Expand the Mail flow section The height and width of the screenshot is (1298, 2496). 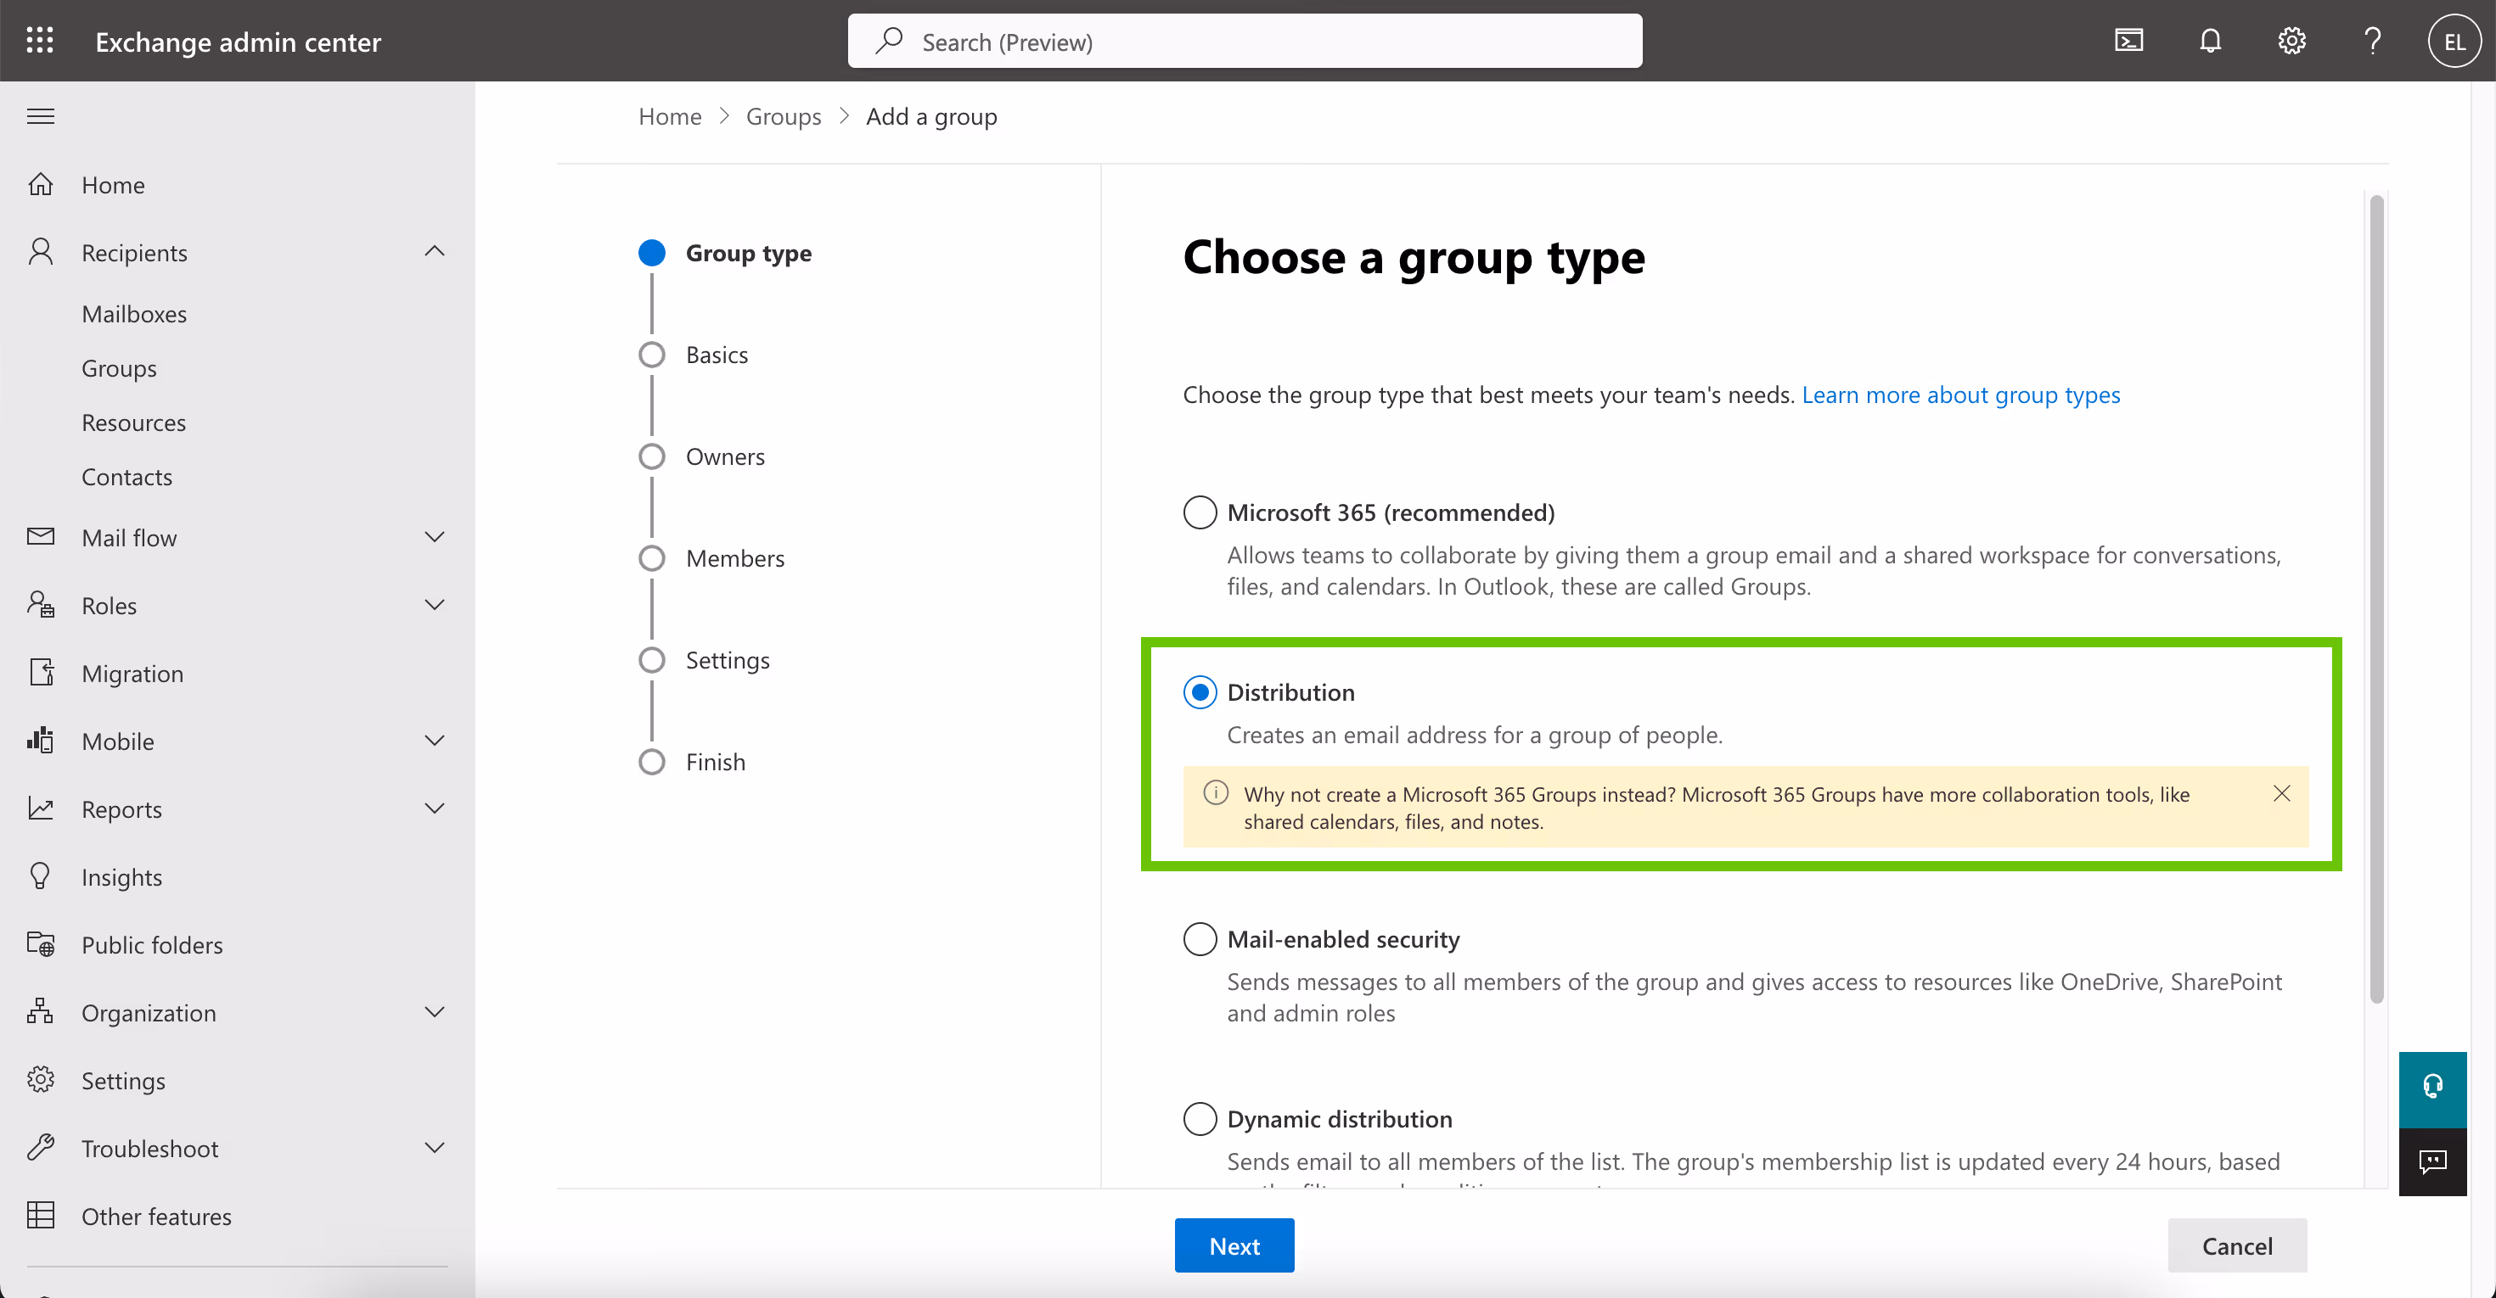[434, 537]
